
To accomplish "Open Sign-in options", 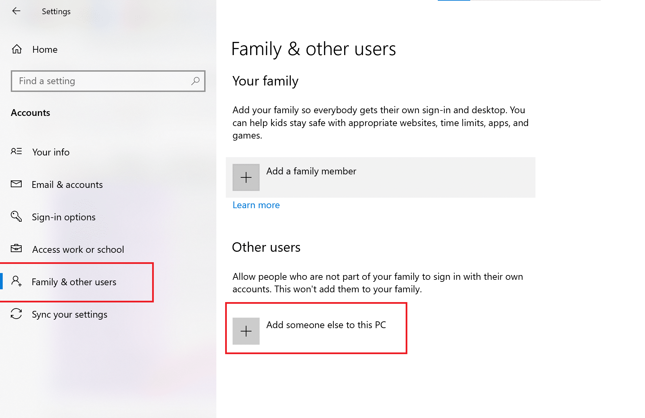I will [63, 217].
